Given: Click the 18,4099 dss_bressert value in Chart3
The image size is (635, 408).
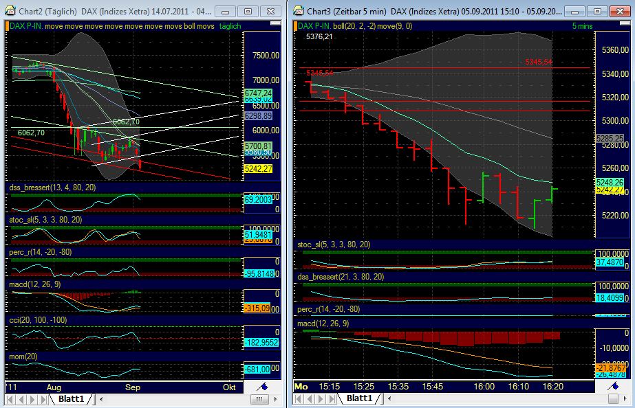Looking at the screenshot, I should 610,298.
